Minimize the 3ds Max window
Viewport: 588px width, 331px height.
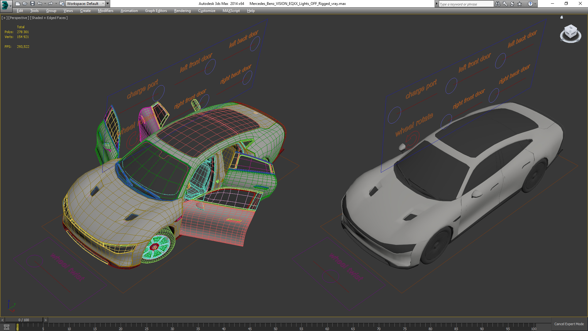point(552,4)
